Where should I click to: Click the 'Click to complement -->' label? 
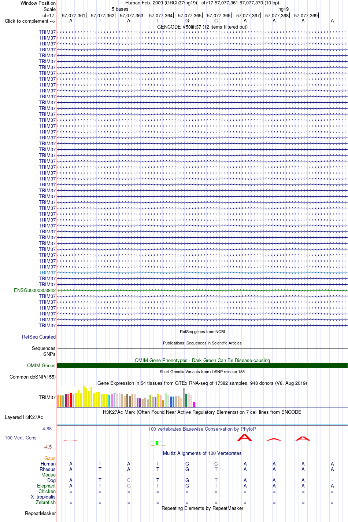point(30,21)
